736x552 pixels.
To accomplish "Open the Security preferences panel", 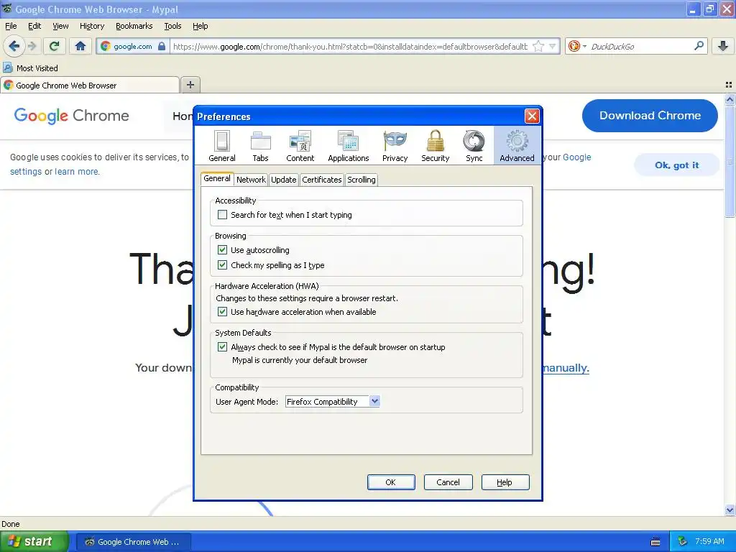I will point(435,145).
